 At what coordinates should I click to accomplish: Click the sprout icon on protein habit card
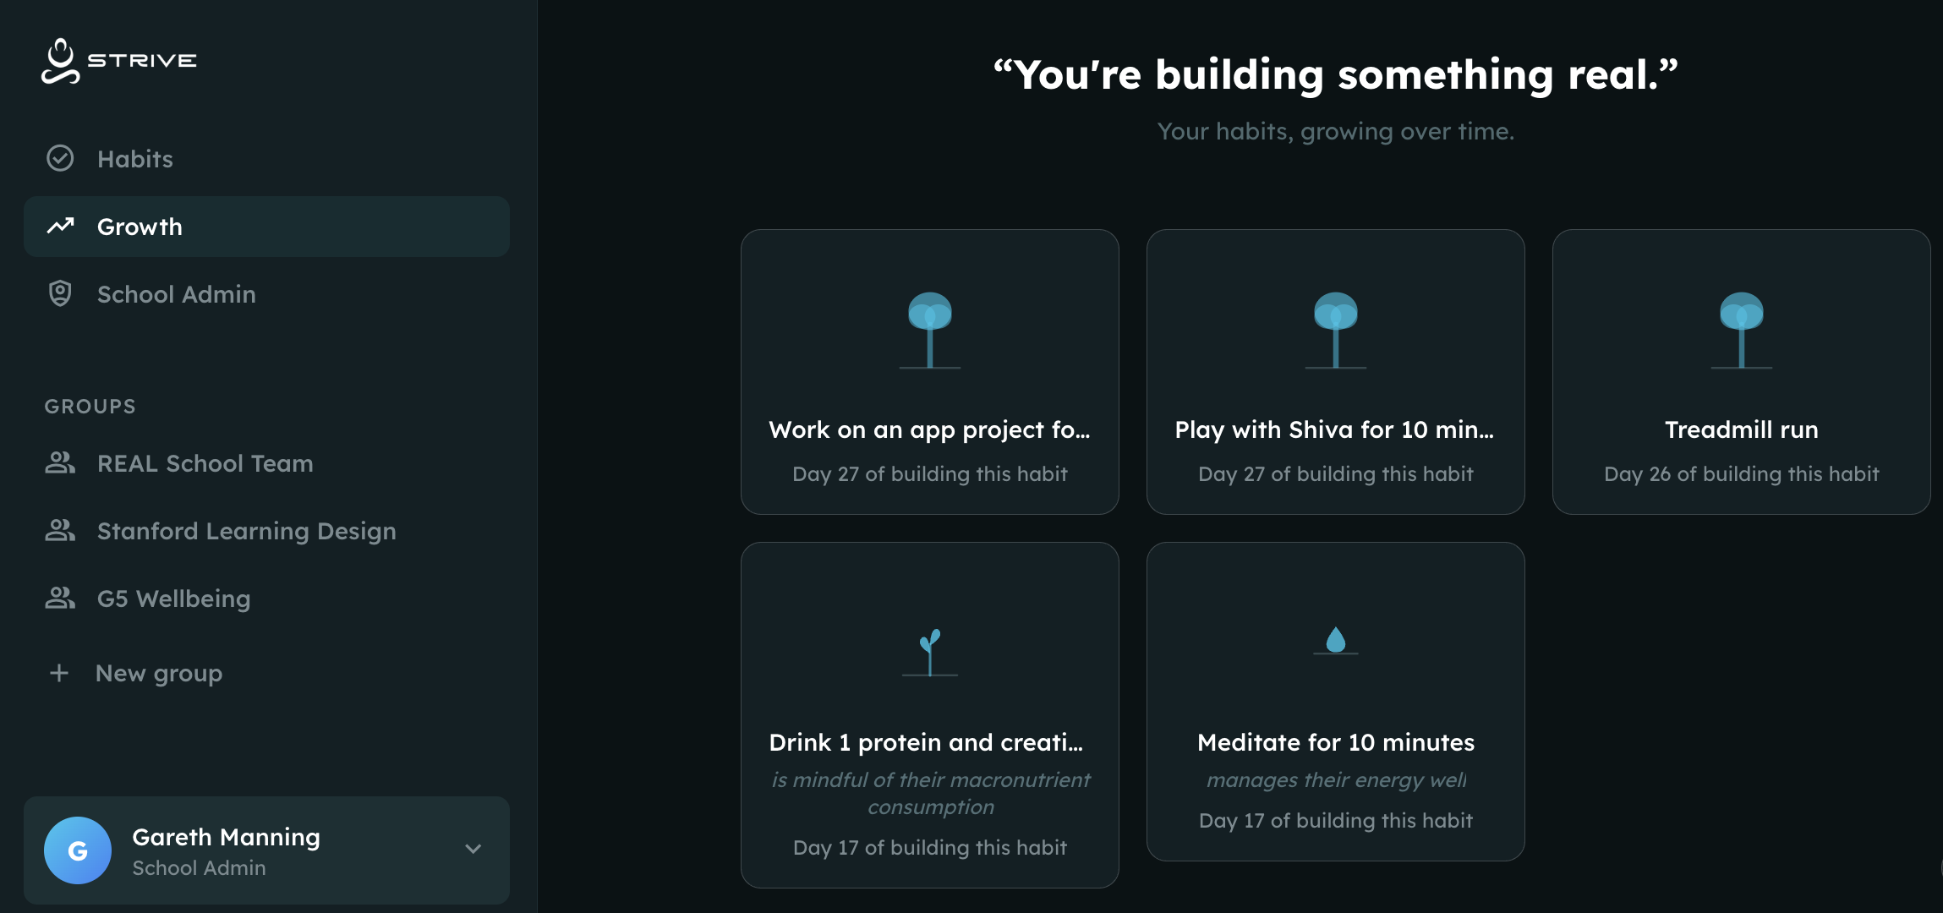[930, 652]
